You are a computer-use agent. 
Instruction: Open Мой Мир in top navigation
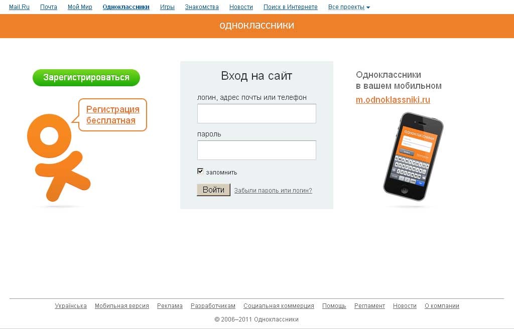(x=80, y=7)
